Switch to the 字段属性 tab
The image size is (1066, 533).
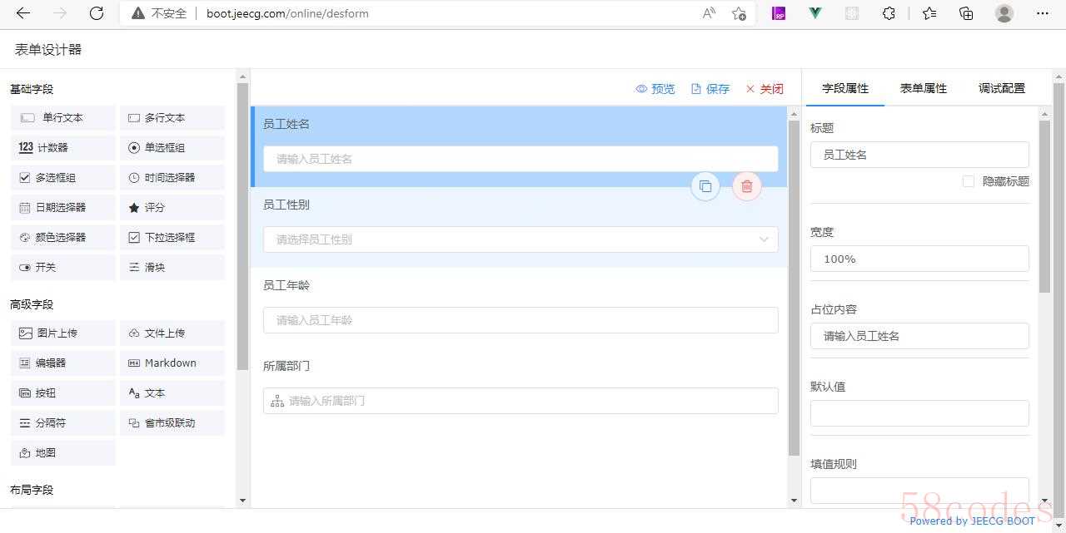pyautogui.click(x=845, y=88)
